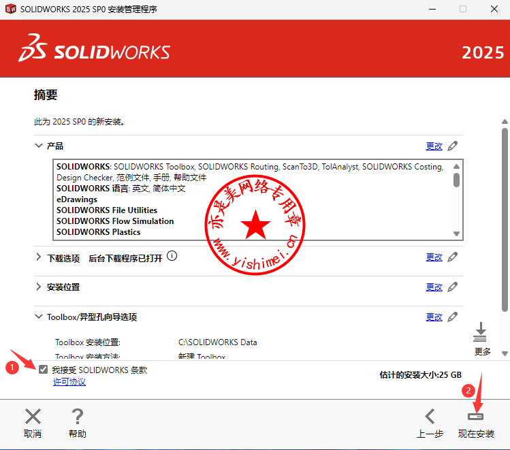
Task: Collapse the Toolbox/异型孔向导选项 chevron
Action: point(39,317)
